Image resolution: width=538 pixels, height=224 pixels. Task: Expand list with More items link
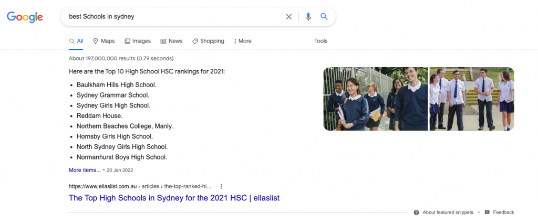(x=85, y=170)
